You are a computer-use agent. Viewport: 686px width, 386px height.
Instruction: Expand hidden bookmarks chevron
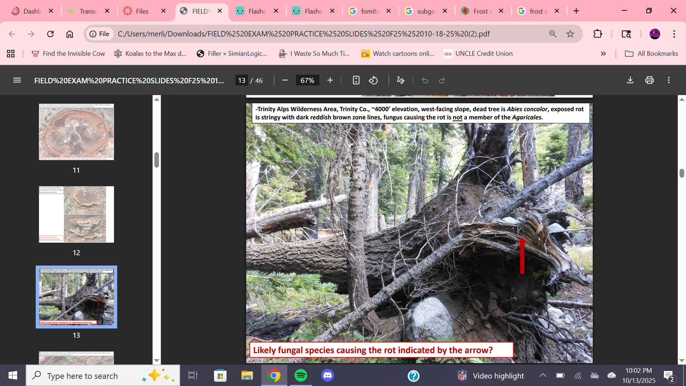pos(603,54)
